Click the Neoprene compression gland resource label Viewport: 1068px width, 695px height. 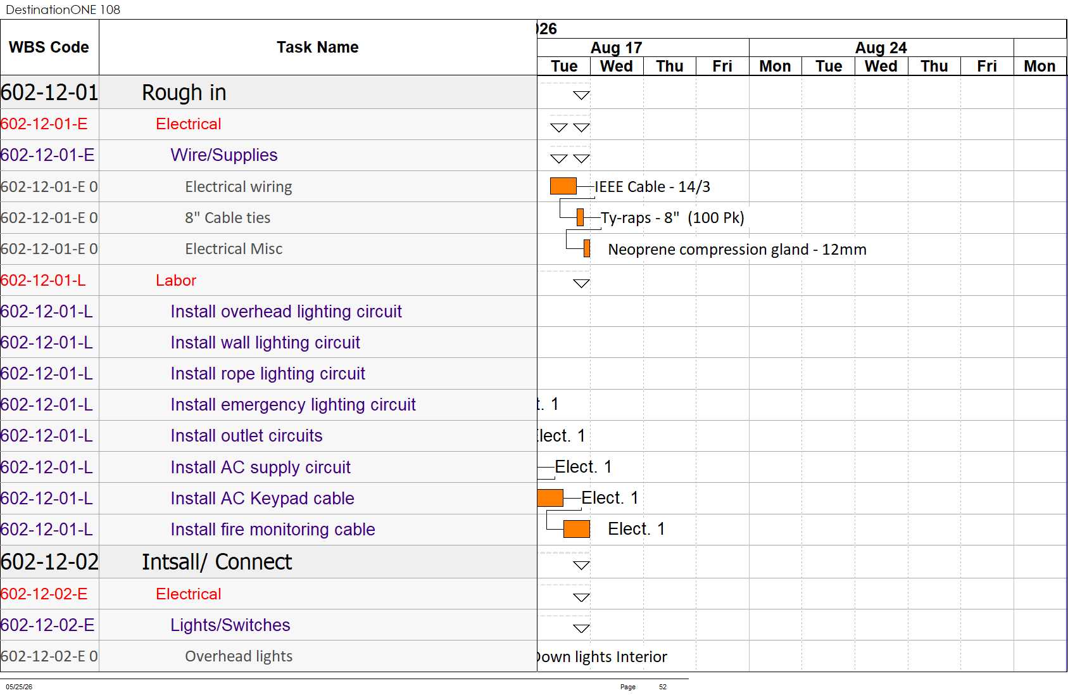pyautogui.click(x=737, y=250)
